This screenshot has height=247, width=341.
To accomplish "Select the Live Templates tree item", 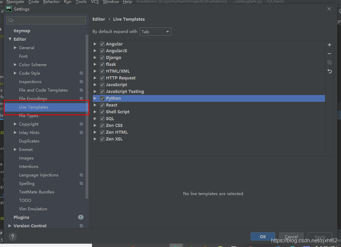I will coord(34,107).
